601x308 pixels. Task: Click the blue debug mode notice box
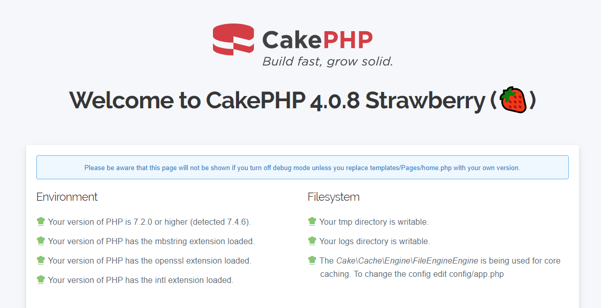coord(302,168)
